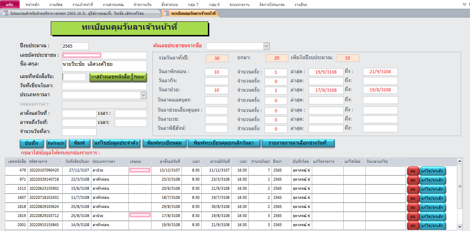Click the <<สร้างเลขหนังสือ button
The width and height of the screenshot is (470, 238).
point(111,77)
